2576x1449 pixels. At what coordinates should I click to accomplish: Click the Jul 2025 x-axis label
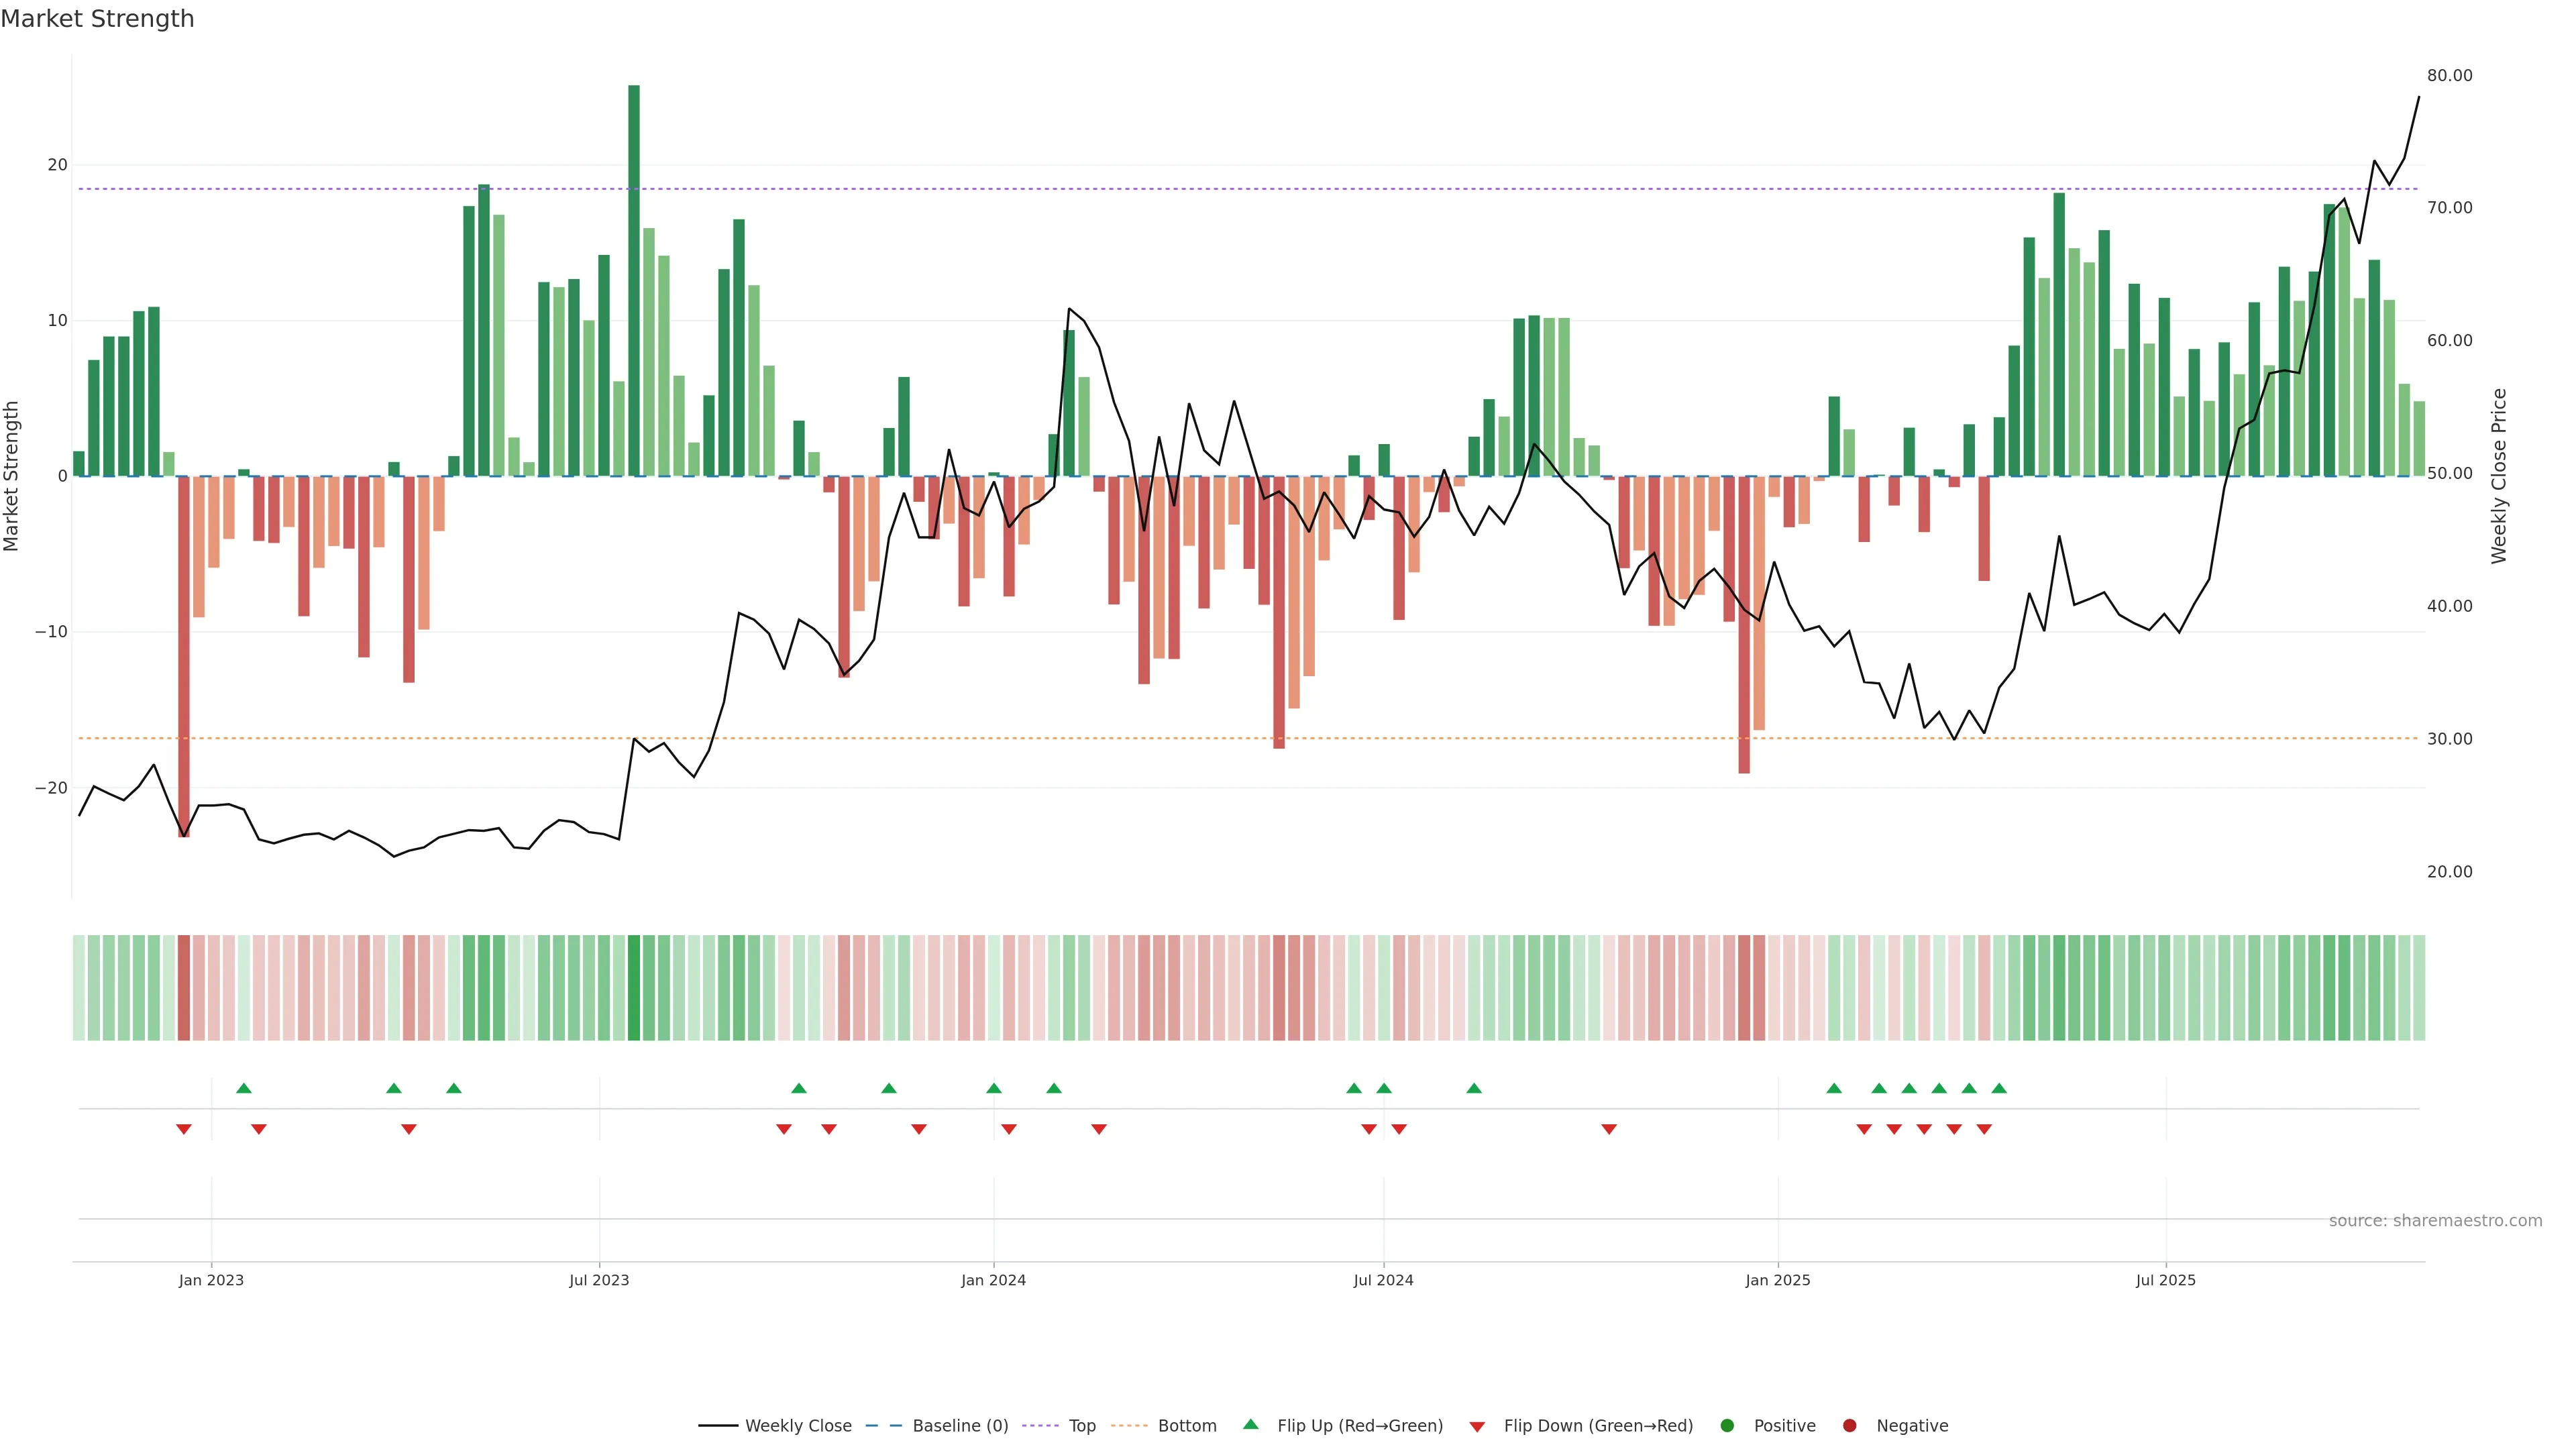pos(2165,1280)
